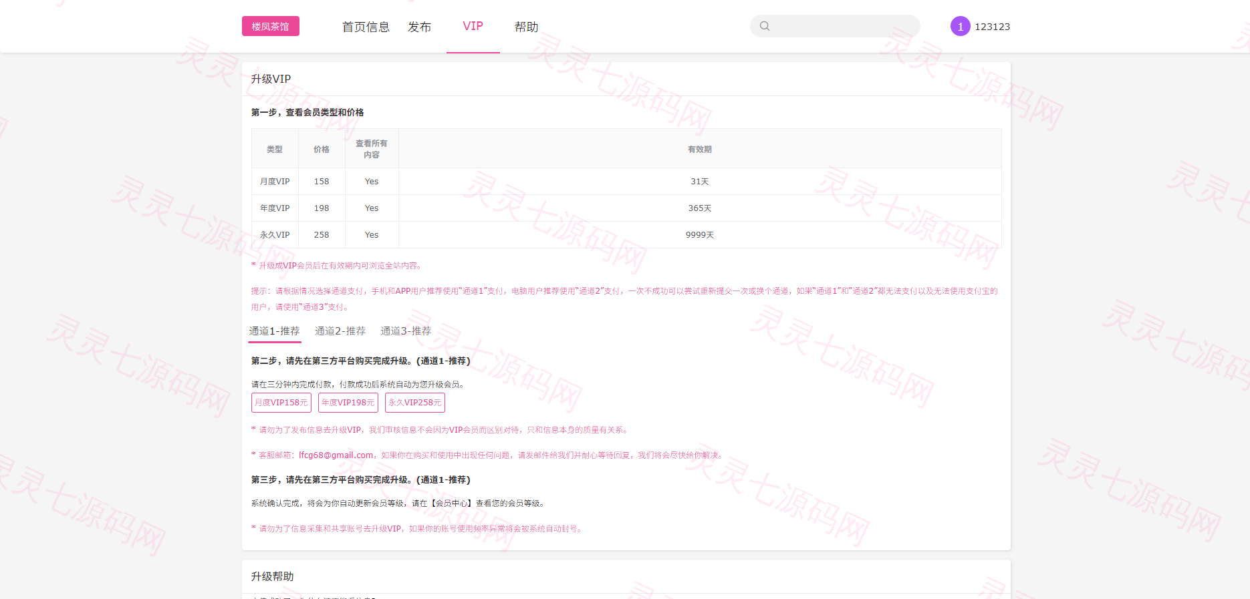Click the 月度VIP row label
Image resolution: width=1250 pixels, height=599 pixels.
[275, 182]
